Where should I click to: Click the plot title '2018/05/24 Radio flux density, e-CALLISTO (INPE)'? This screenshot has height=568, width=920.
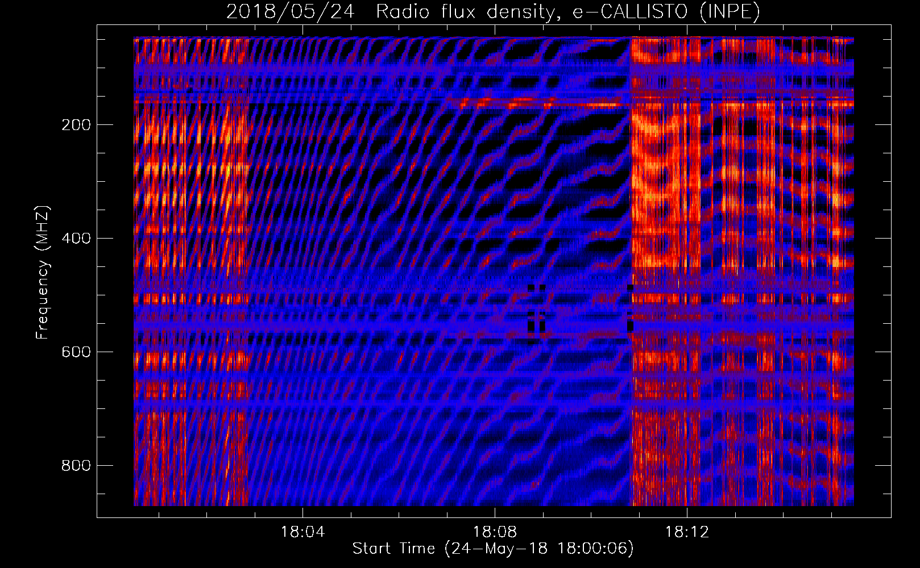tap(493, 11)
